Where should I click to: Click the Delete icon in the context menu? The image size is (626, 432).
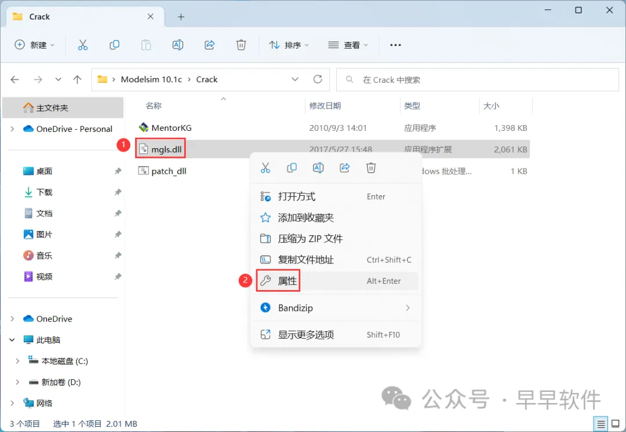[x=371, y=168]
